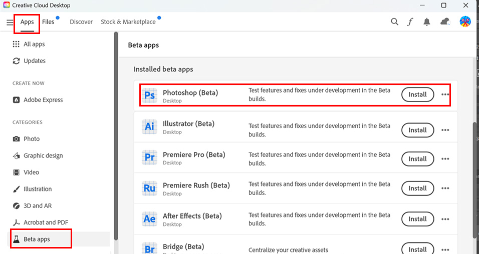The image size is (479, 254).
Task: Open the Stock & Marketplace tab
Action: pos(128,22)
